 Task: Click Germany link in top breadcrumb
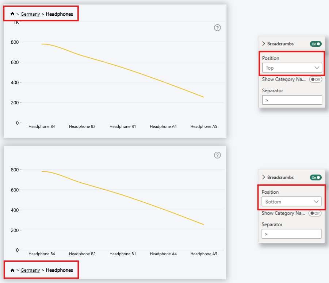30,14
